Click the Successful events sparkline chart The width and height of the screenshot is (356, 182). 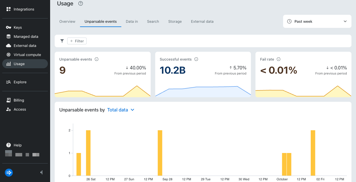click(203, 91)
